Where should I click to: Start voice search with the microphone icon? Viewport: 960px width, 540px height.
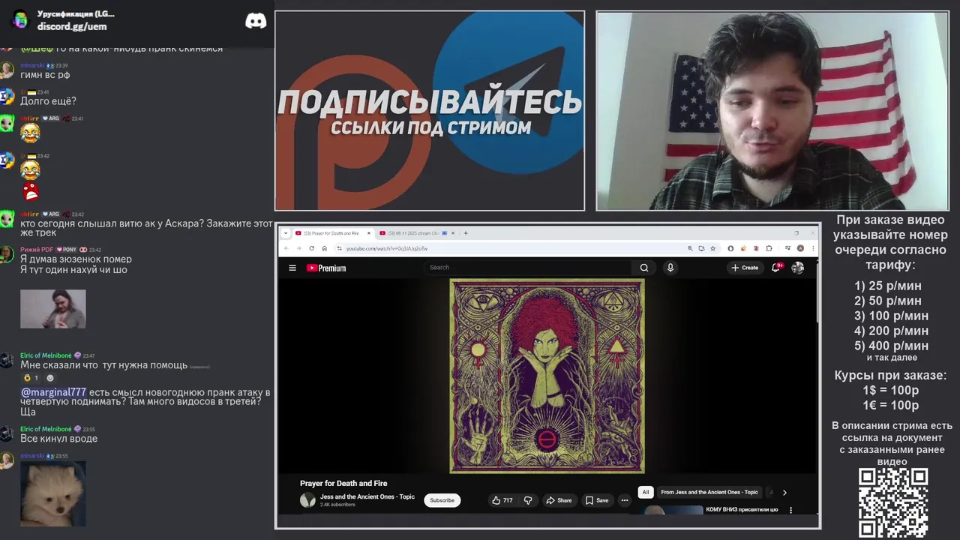click(x=670, y=268)
